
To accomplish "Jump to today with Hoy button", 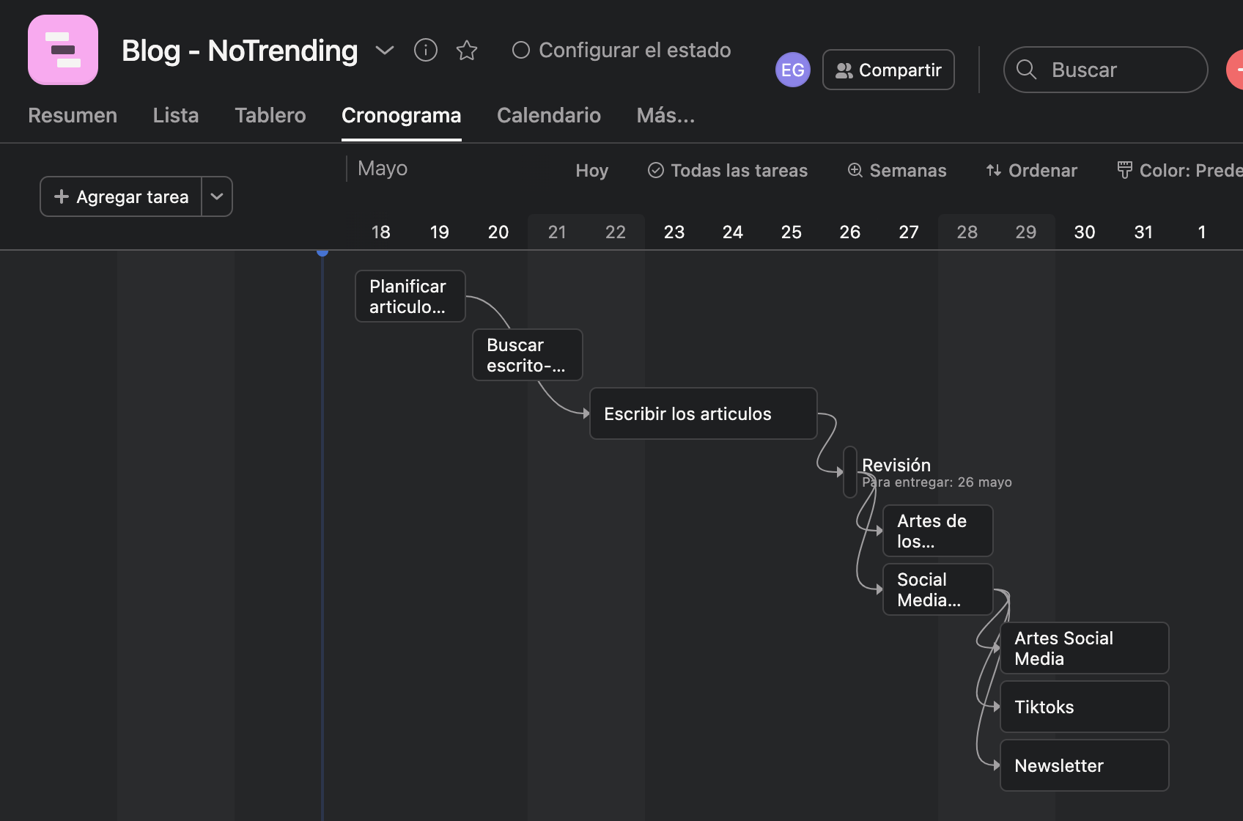I will pyautogui.click(x=591, y=171).
